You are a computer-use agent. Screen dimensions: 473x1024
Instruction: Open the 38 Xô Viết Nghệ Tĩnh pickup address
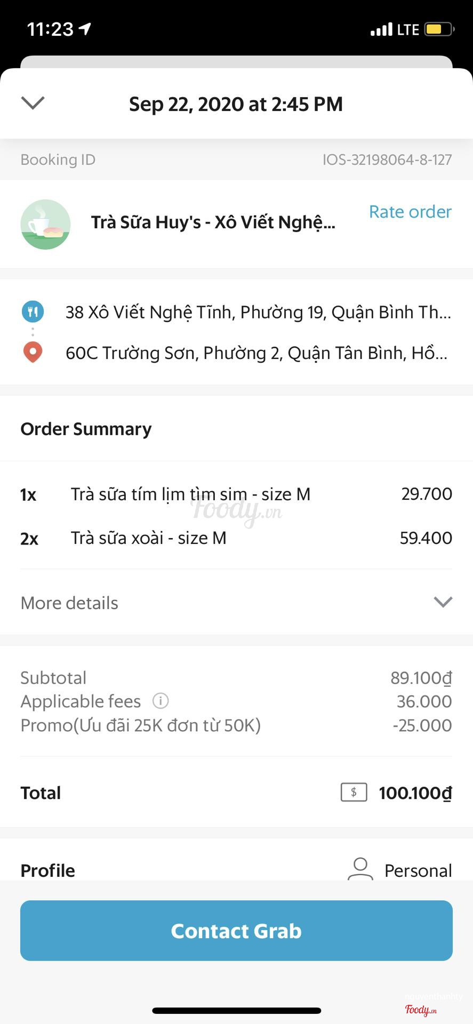258,313
